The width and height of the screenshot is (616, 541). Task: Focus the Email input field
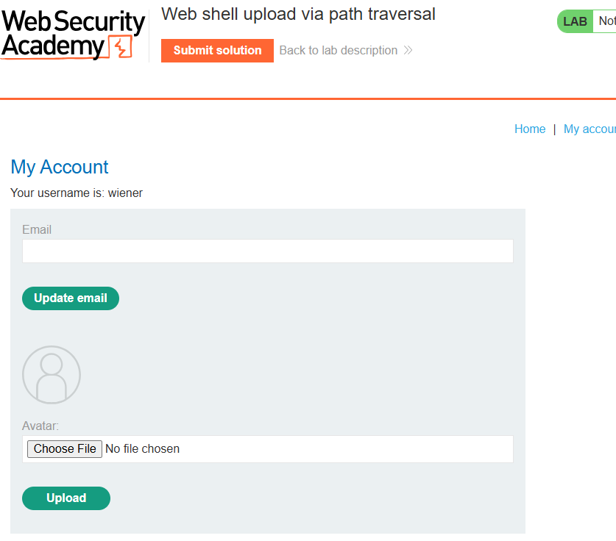[268, 251]
